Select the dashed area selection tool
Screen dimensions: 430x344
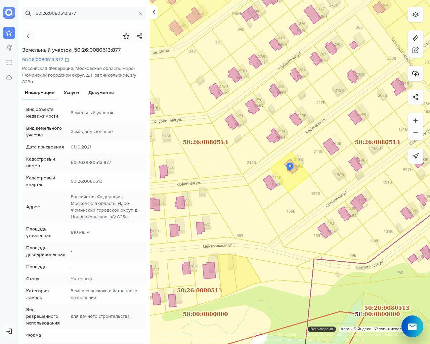[x=9, y=62]
